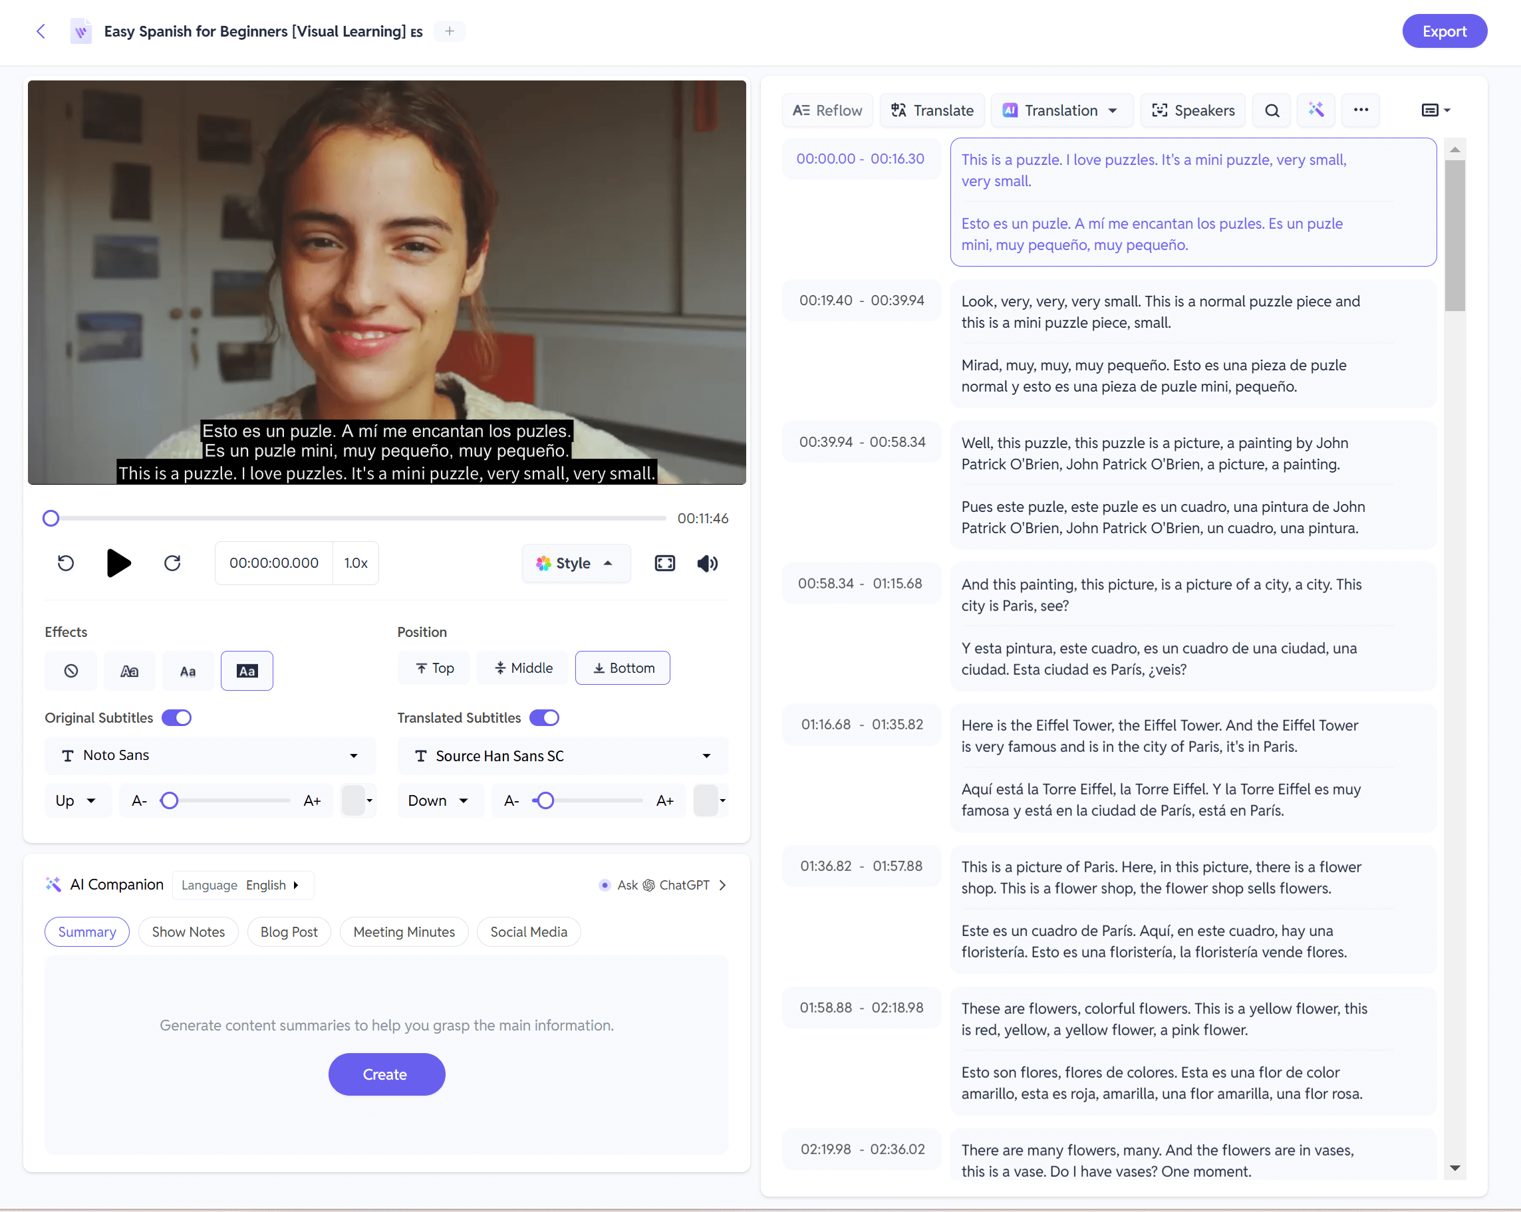
Task: Select the Meeting Minutes tab
Action: click(404, 931)
